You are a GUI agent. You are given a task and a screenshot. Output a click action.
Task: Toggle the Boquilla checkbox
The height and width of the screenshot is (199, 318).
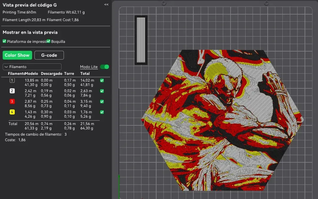click(49, 41)
